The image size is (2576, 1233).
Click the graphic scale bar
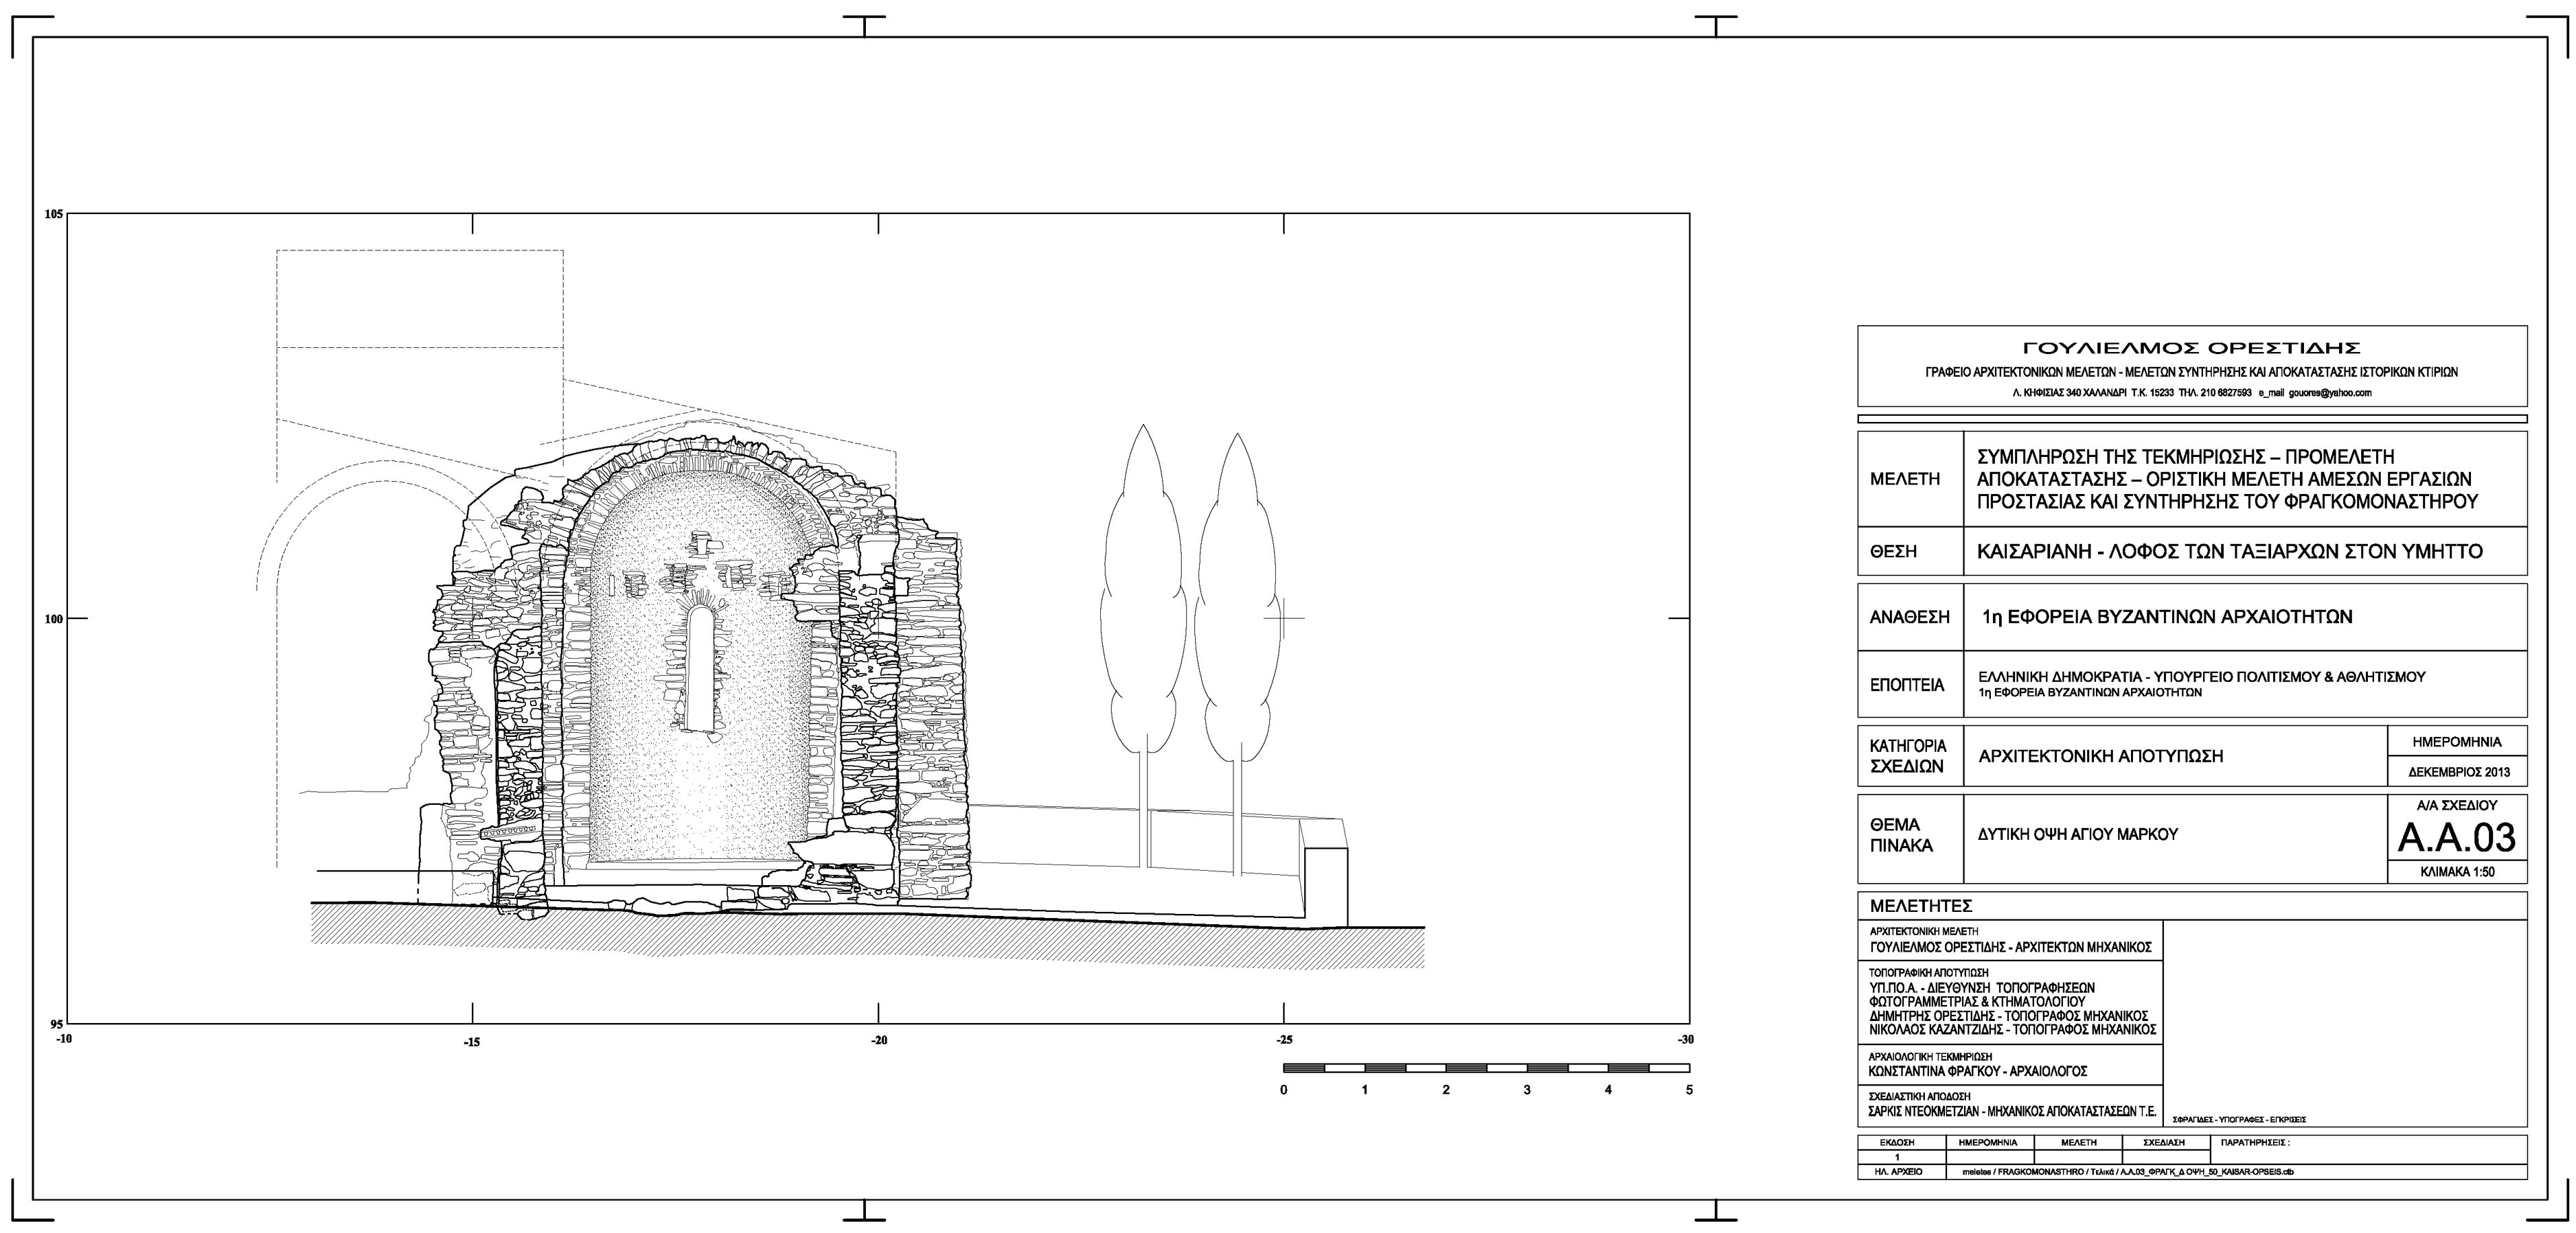pos(1486,1068)
